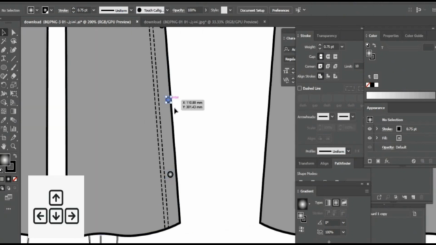Expand the Stroke row in Appearance panel
Viewport: 436px width, 245px height.
point(377,129)
